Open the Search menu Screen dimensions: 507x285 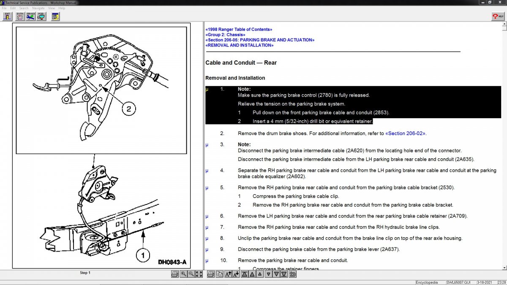24,8
